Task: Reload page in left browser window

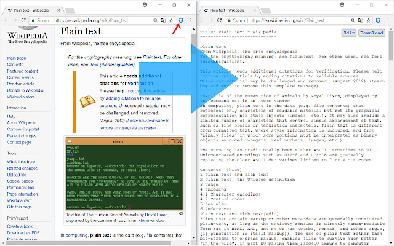Action: 23,20
